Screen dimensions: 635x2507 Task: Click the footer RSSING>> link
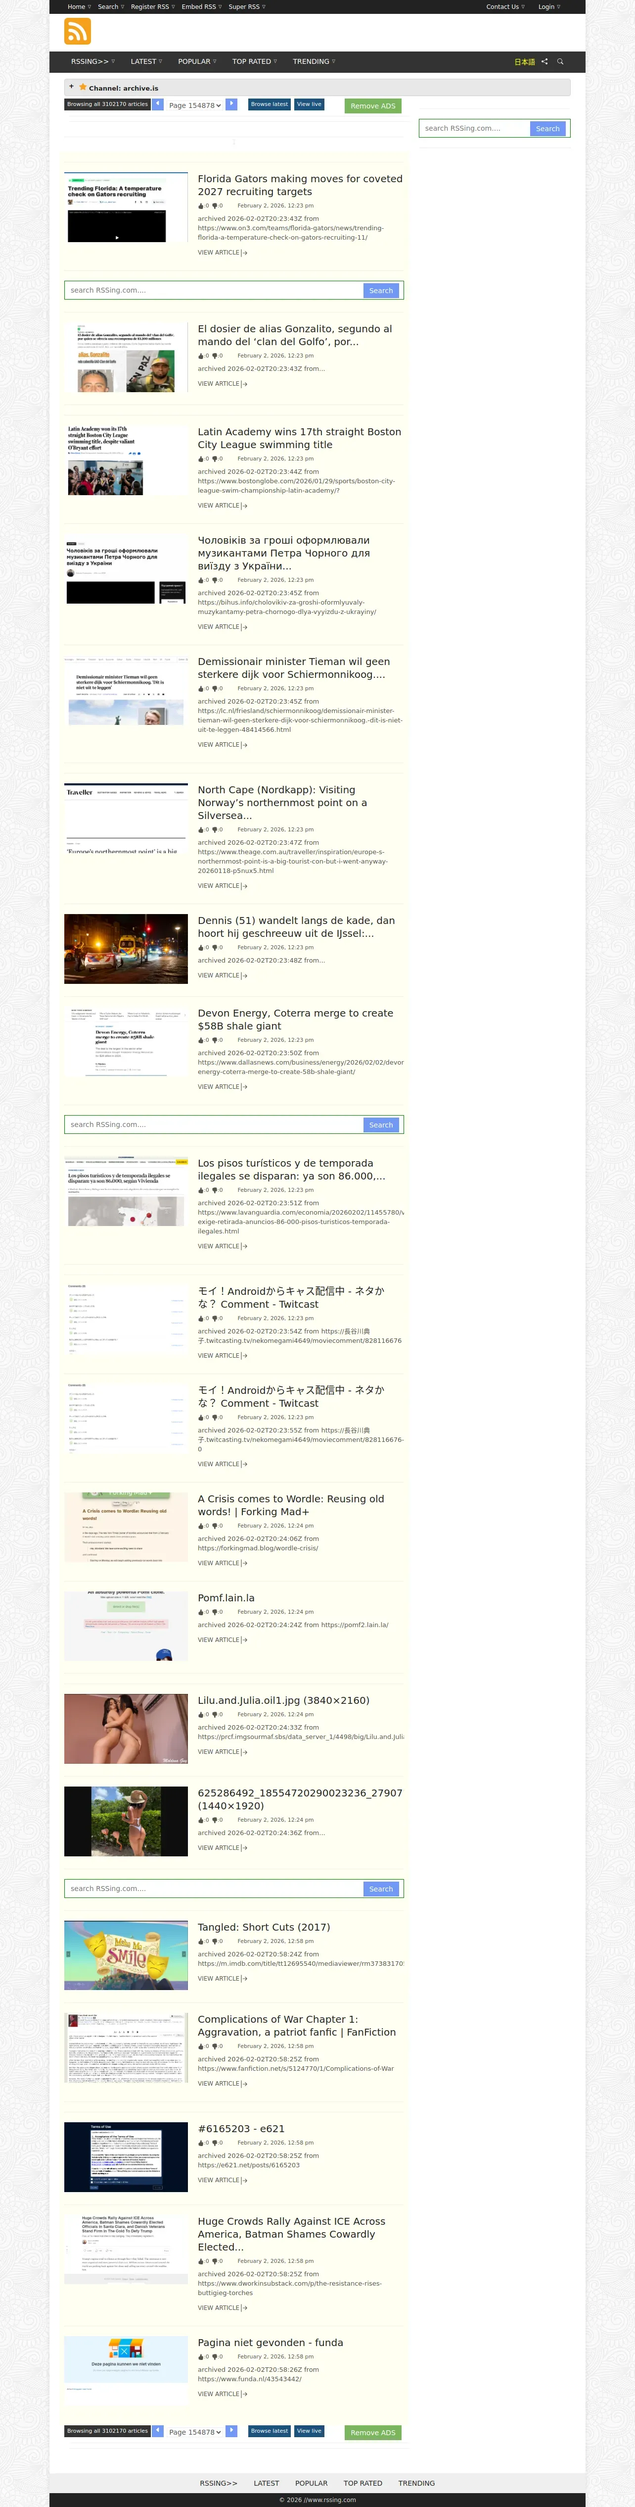(218, 2483)
